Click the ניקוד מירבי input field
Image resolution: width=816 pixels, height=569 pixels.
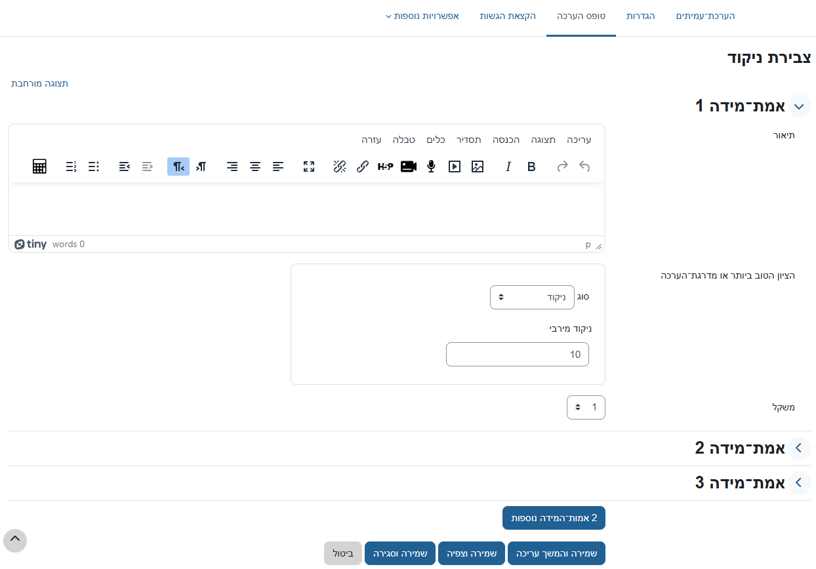point(517,355)
